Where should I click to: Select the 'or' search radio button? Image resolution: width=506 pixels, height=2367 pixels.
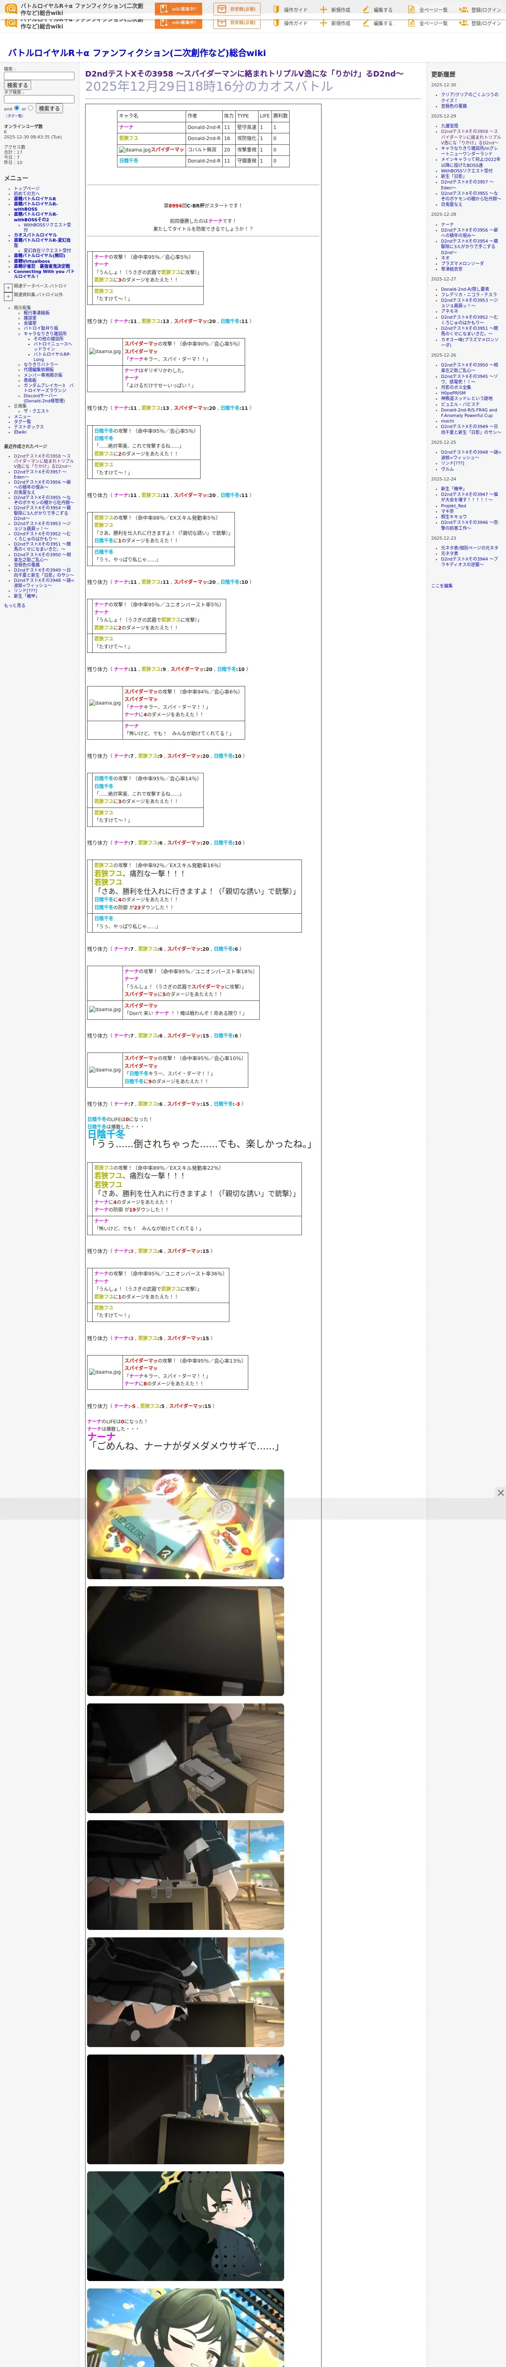click(x=30, y=108)
